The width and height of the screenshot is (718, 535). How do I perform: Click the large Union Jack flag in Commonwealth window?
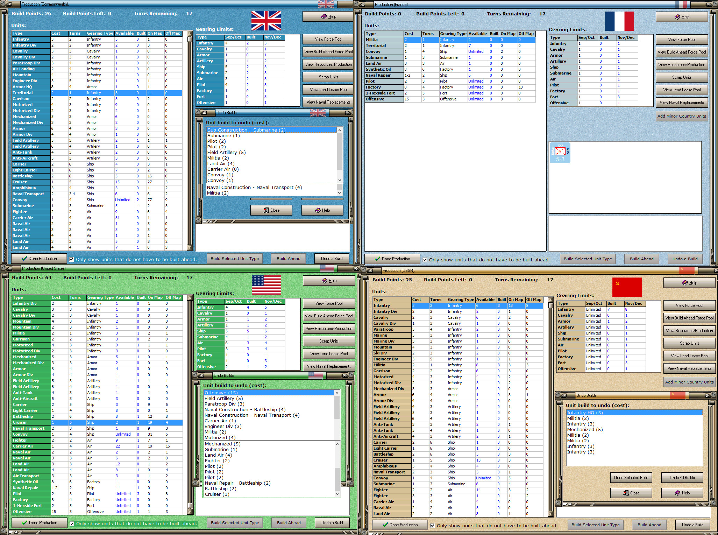[266, 21]
